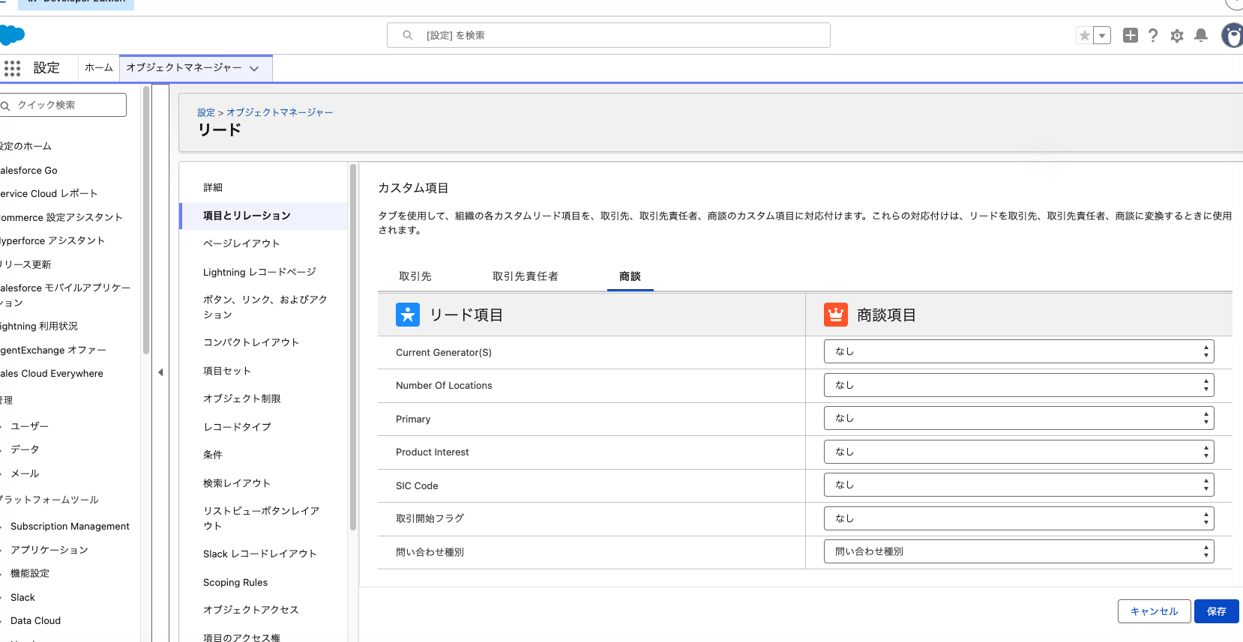This screenshot has height=642, width=1243.
Task: Collapse the sidebar with the left arrow handle
Action: 160,372
